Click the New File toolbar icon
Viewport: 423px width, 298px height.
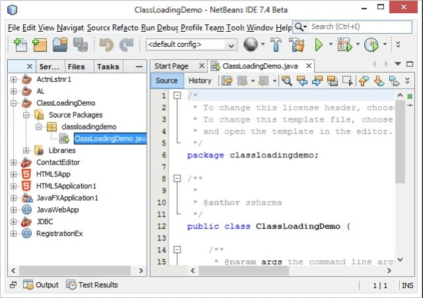click(x=20, y=45)
